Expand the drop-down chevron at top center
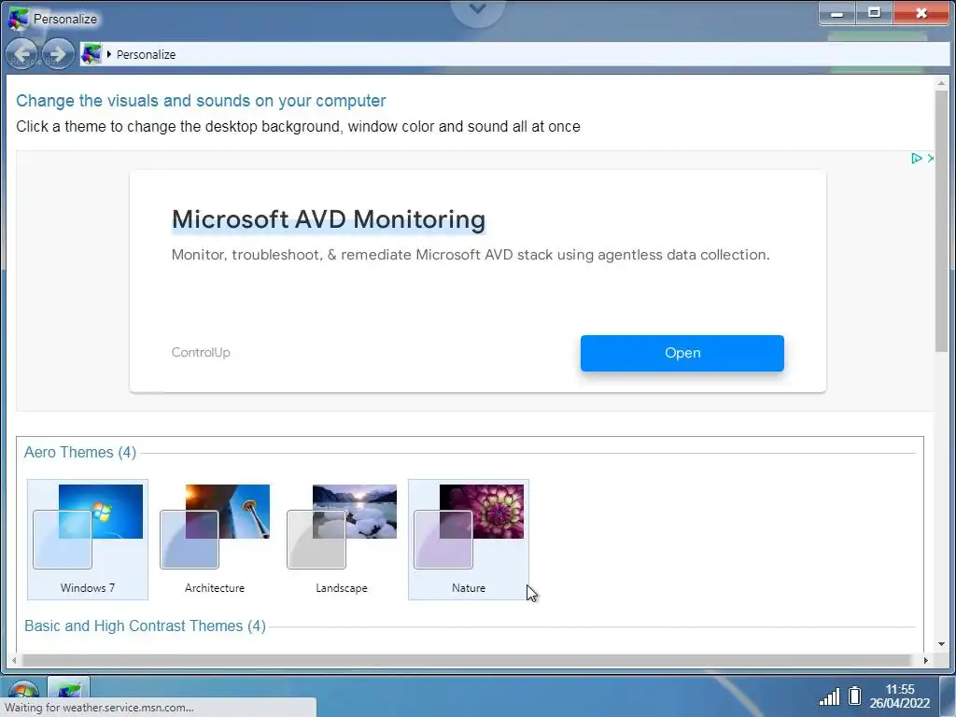The image size is (956, 717). [478, 9]
